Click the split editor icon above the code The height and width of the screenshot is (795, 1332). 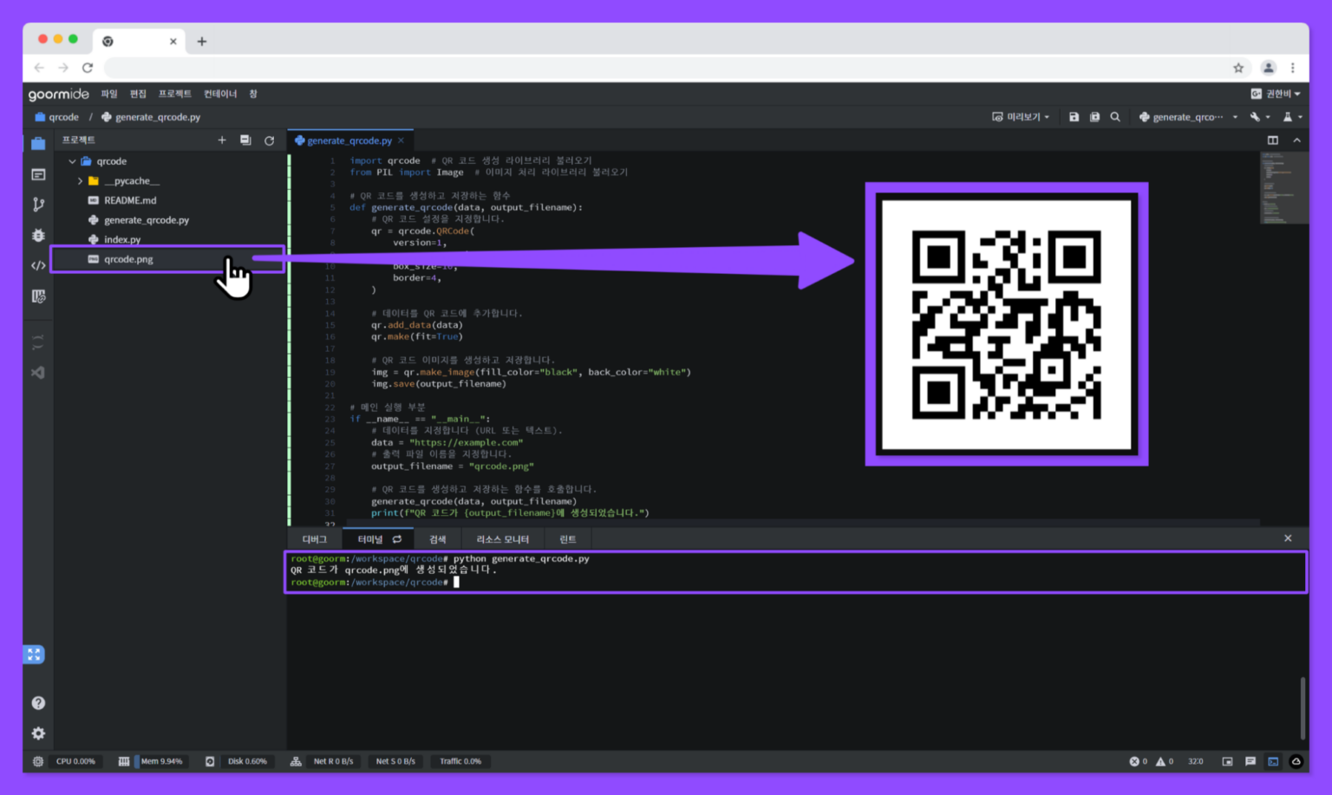(x=1271, y=140)
